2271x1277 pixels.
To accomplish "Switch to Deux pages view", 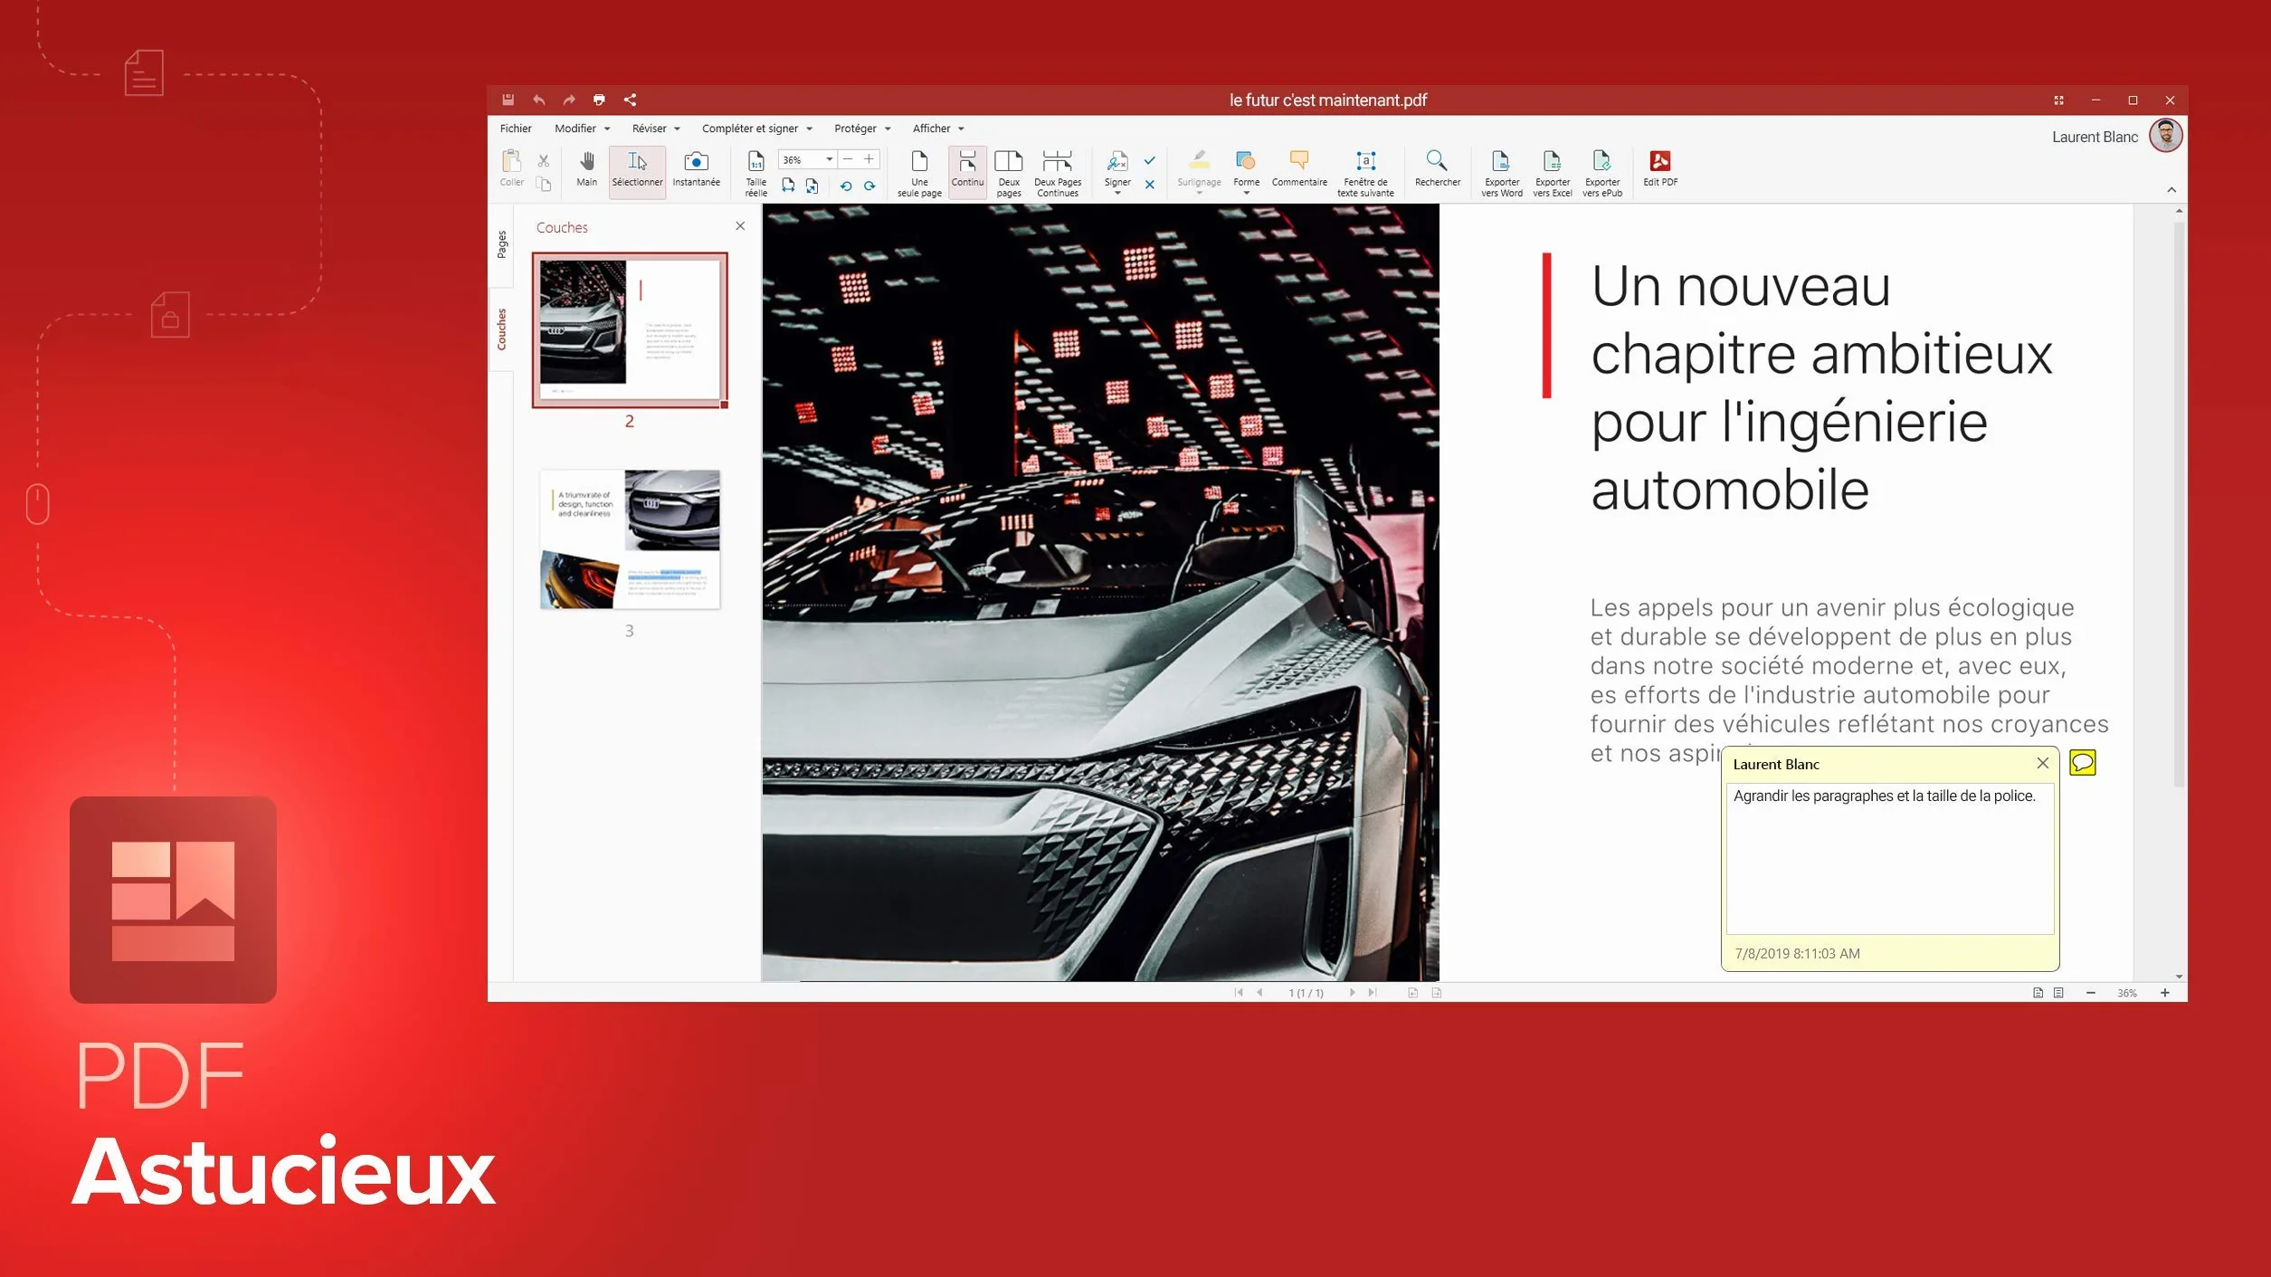I will click(1008, 173).
